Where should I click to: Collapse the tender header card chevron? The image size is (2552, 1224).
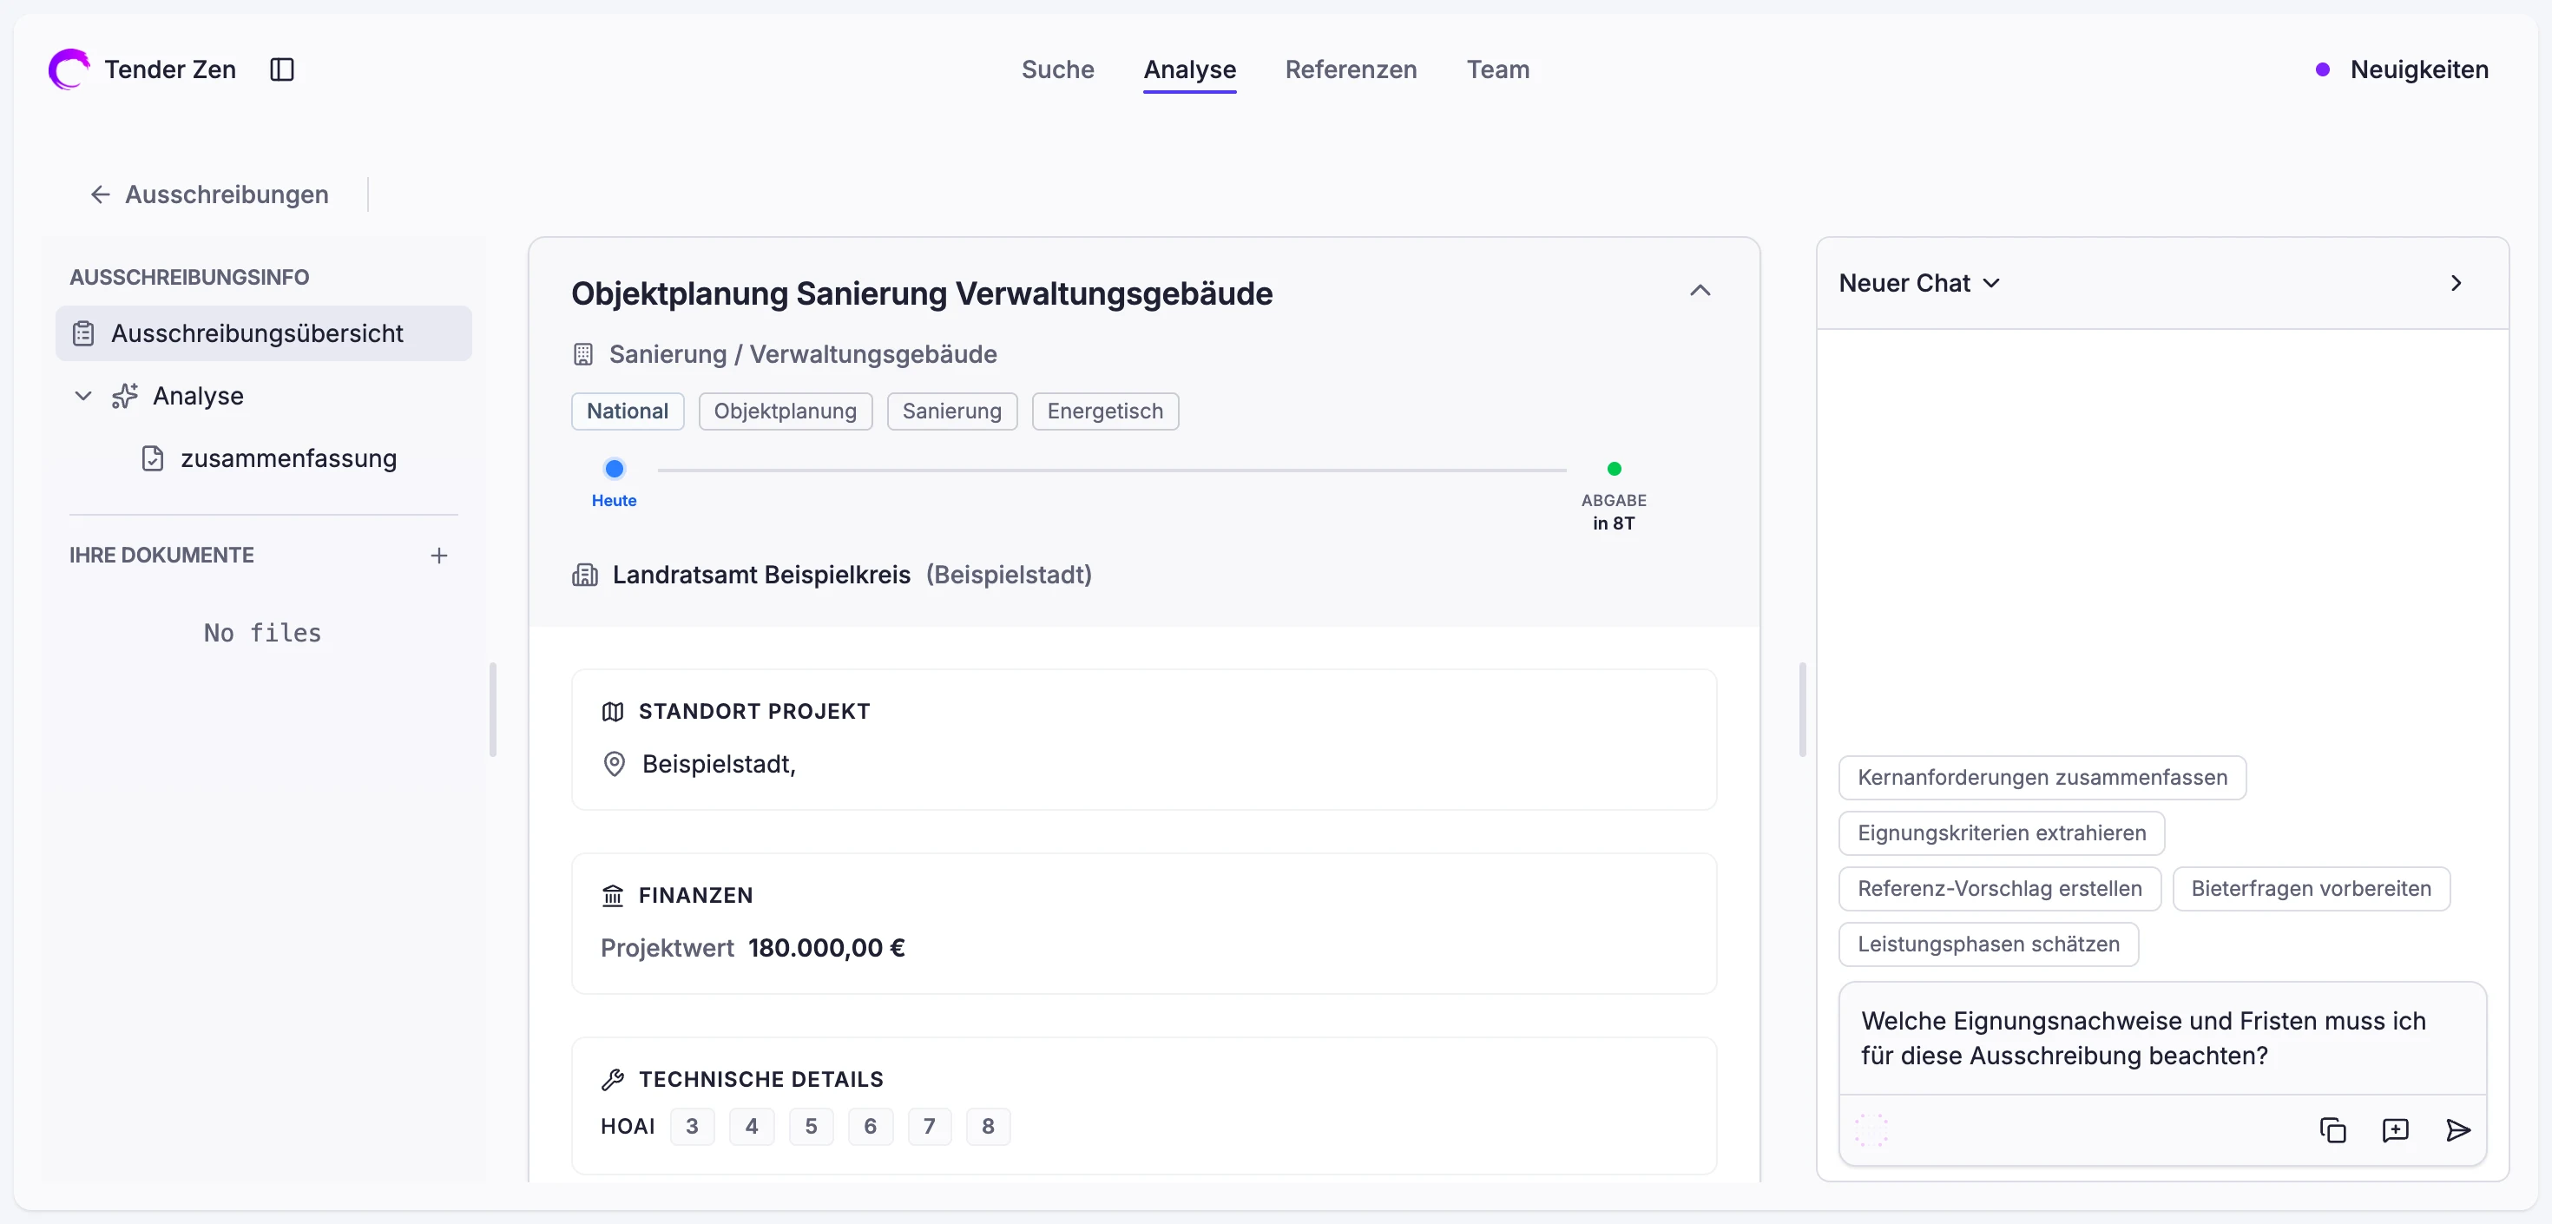pyautogui.click(x=1701, y=291)
